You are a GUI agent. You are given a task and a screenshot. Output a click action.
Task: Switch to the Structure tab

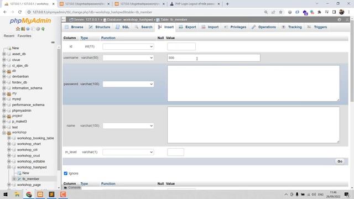tap(100, 27)
